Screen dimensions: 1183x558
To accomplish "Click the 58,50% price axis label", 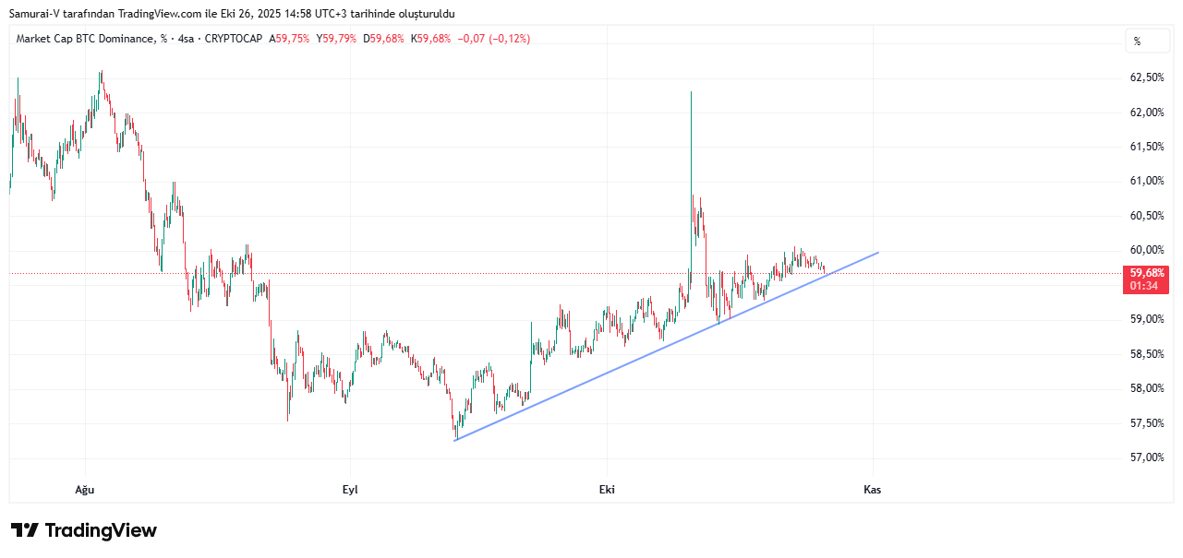I will (x=1146, y=354).
